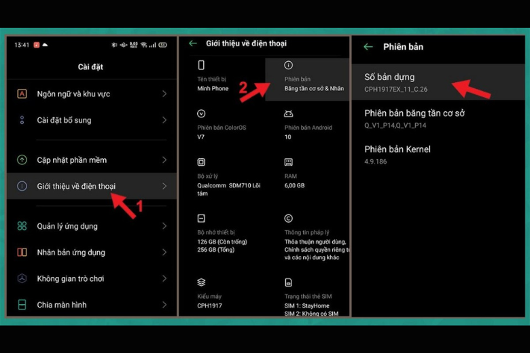Click the Cài đặt bổ sung icon
Image resolution: width=530 pixels, height=353 pixels.
point(22,120)
